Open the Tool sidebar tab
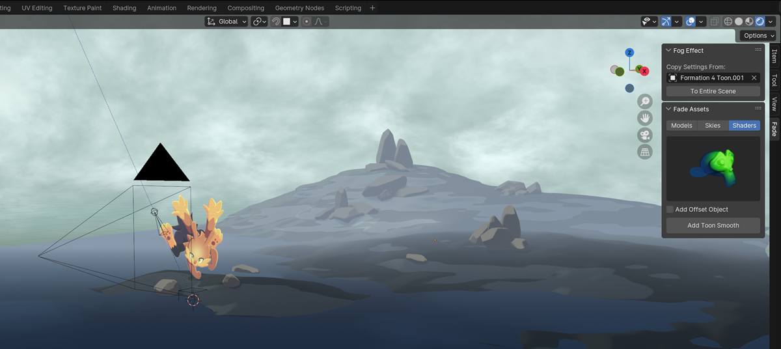The image size is (781, 349). (x=774, y=80)
